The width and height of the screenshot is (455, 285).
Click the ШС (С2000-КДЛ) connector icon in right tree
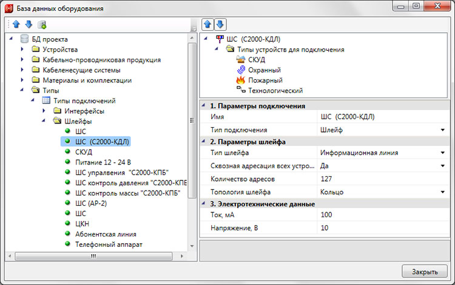pyautogui.click(x=220, y=39)
